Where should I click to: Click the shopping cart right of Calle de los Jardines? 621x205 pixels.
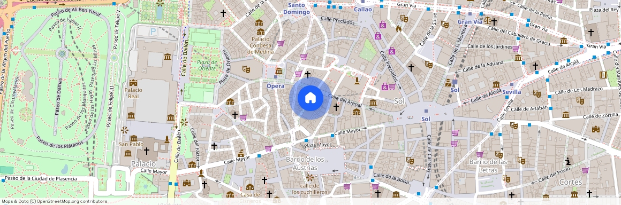pyautogui.click(x=516, y=49)
